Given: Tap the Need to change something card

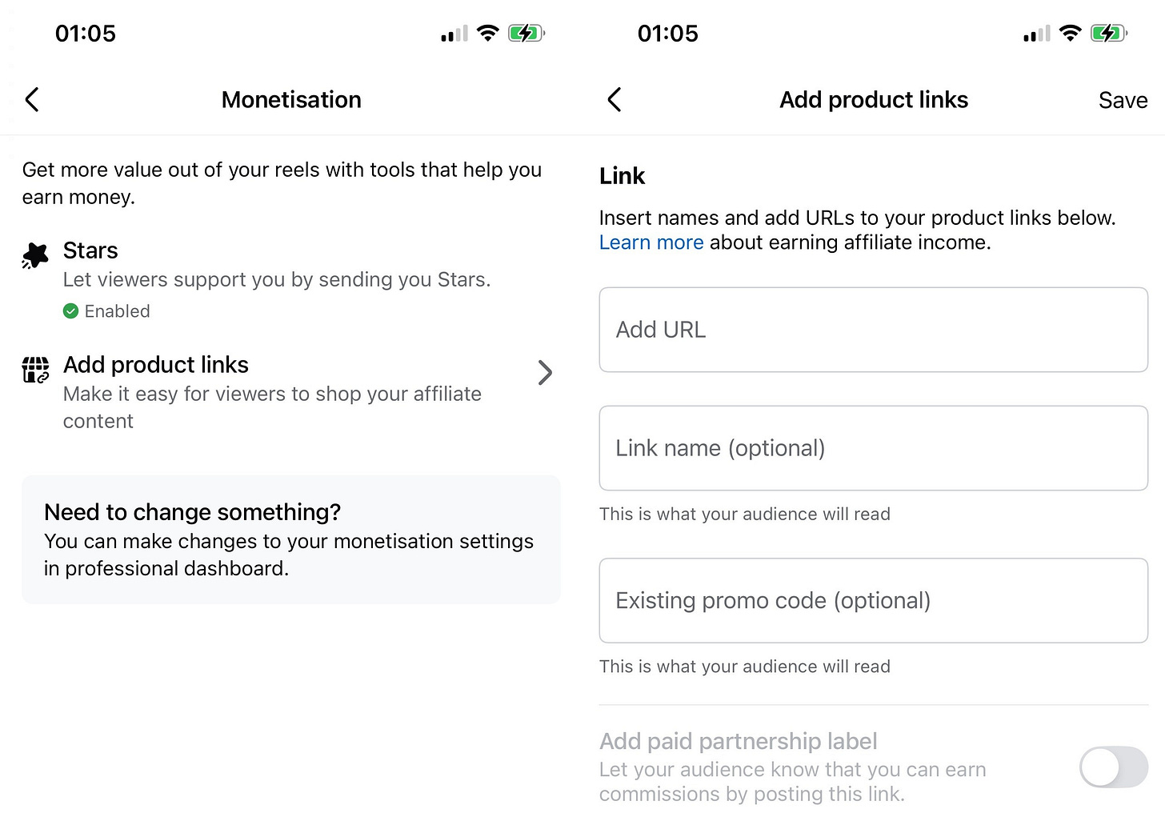Looking at the screenshot, I should pyautogui.click(x=291, y=539).
